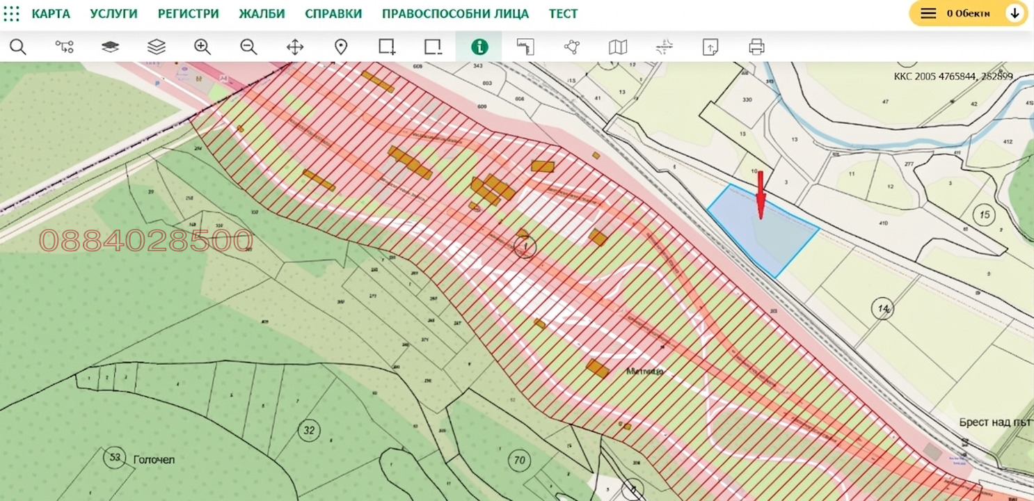Open the hamburger menu in objects button
1034x501 pixels.
tap(928, 13)
